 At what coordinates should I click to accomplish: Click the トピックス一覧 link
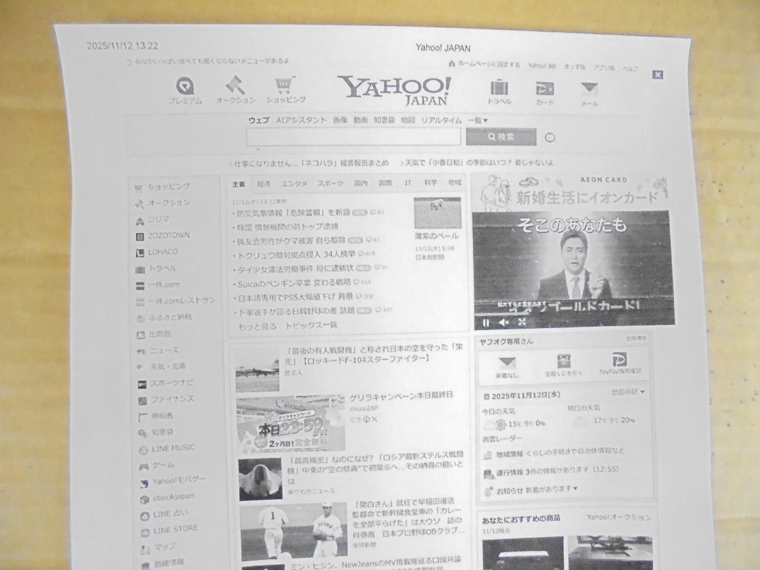tap(311, 326)
